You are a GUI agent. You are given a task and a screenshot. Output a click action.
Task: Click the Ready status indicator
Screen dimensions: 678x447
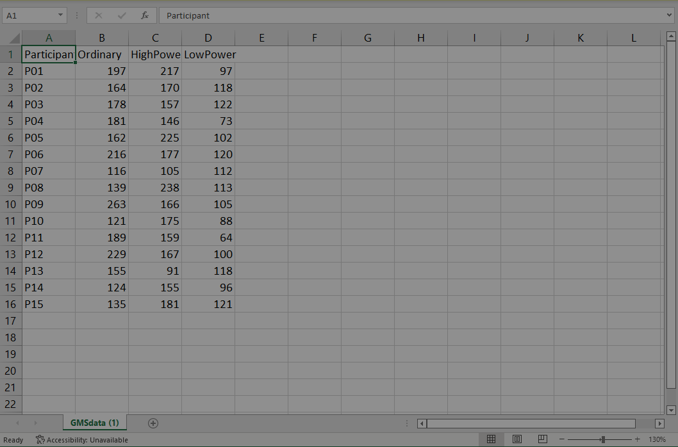click(x=13, y=440)
